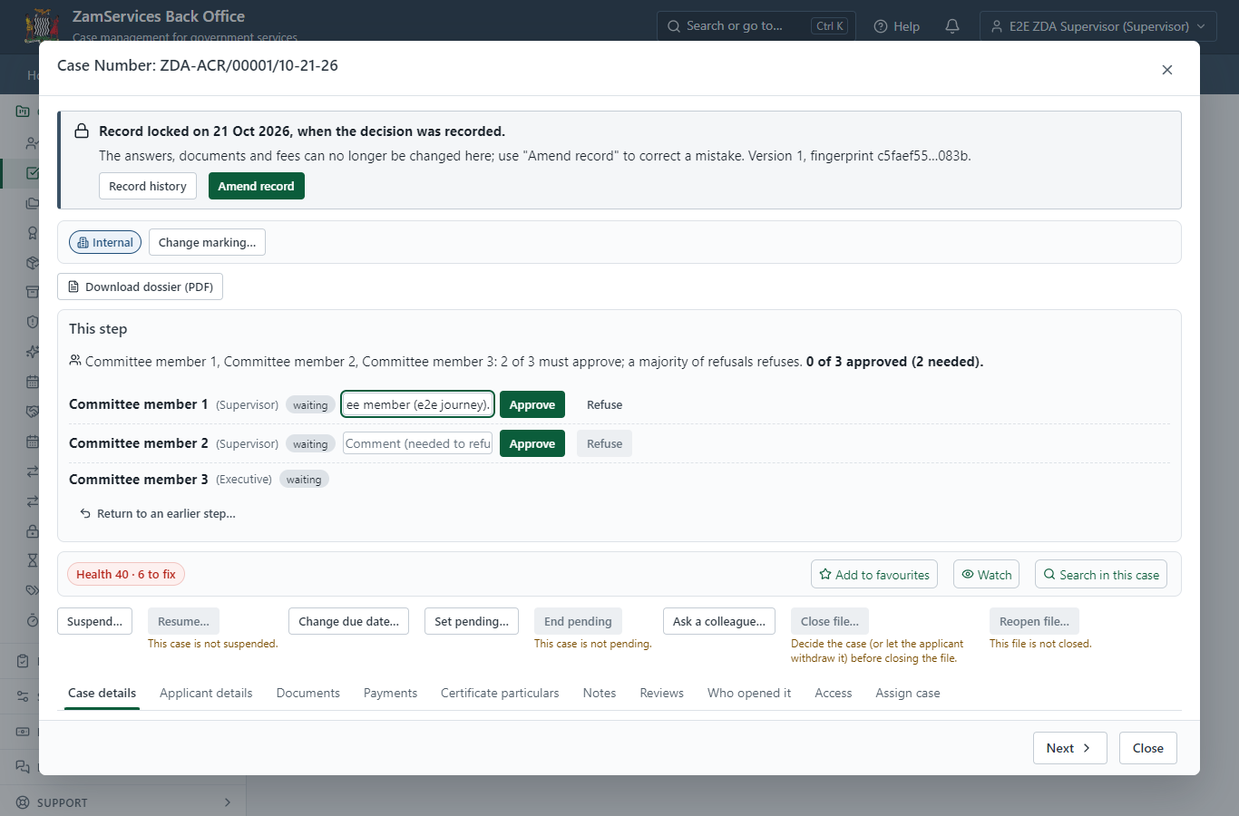Click the Internal marking badge

click(x=105, y=242)
